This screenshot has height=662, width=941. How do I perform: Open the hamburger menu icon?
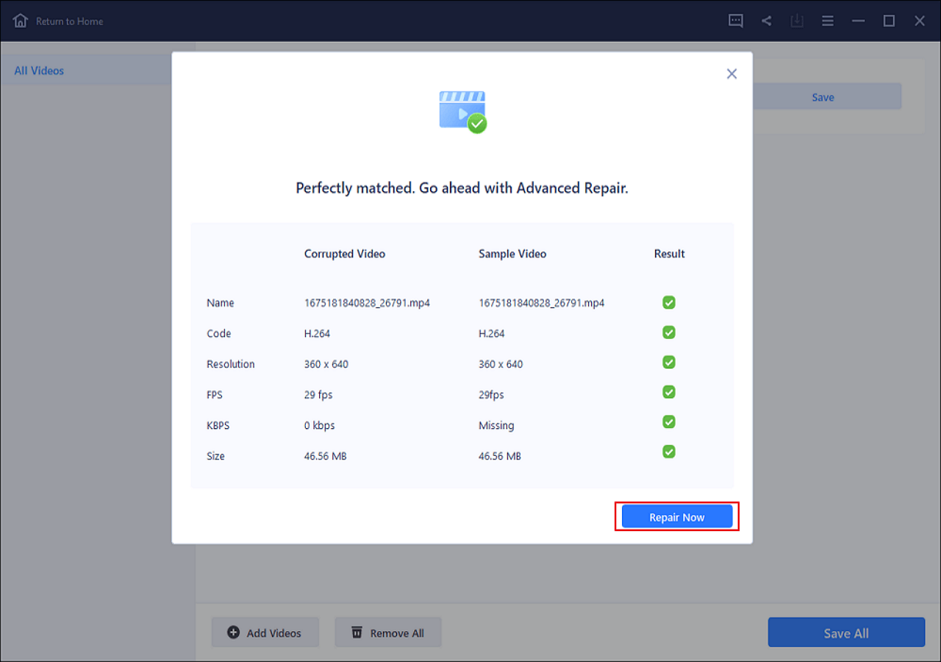(828, 21)
